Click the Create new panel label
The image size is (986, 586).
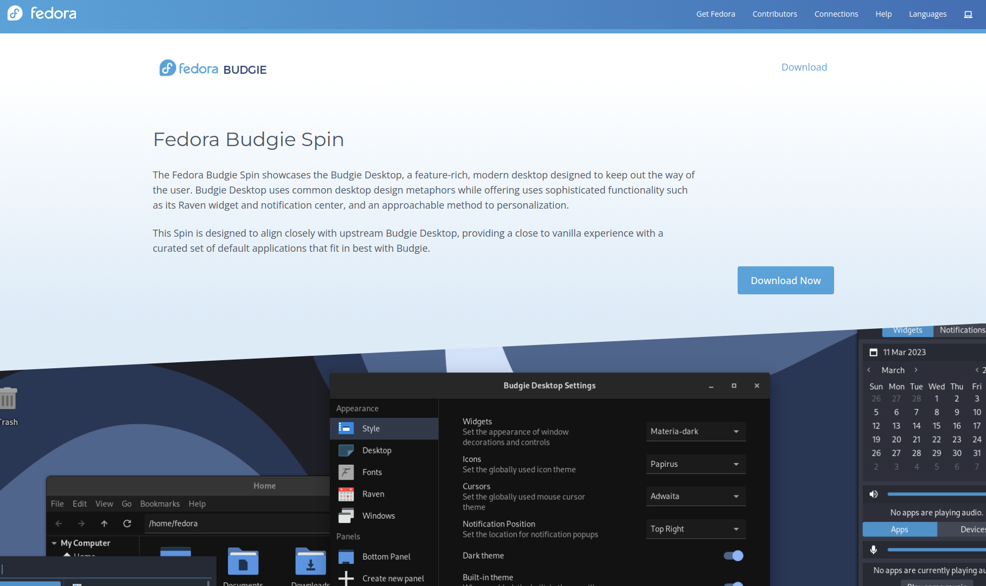tap(393, 578)
